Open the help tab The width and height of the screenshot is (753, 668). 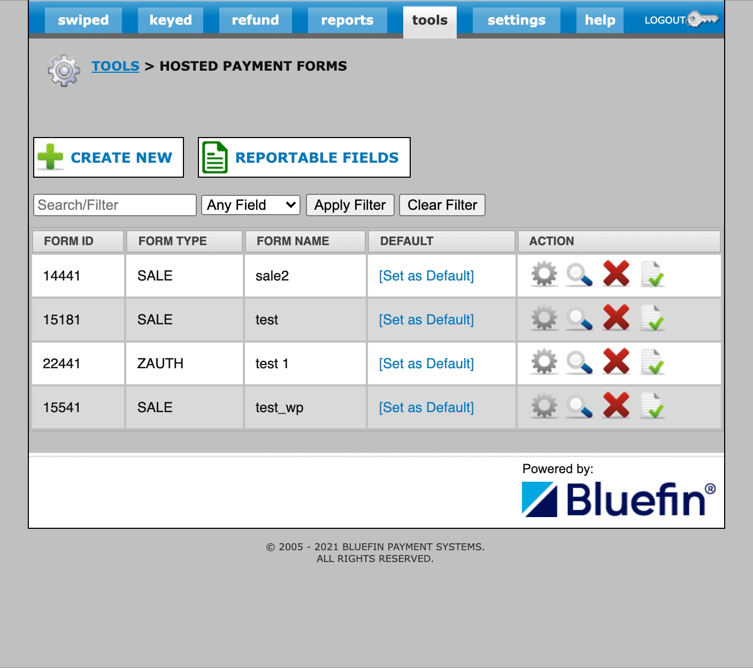(x=600, y=20)
